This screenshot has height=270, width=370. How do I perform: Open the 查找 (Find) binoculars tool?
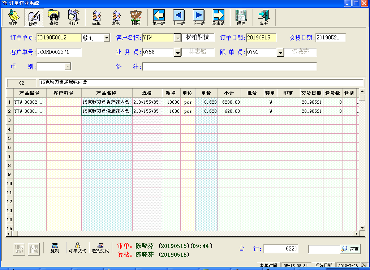(x=54, y=17)
